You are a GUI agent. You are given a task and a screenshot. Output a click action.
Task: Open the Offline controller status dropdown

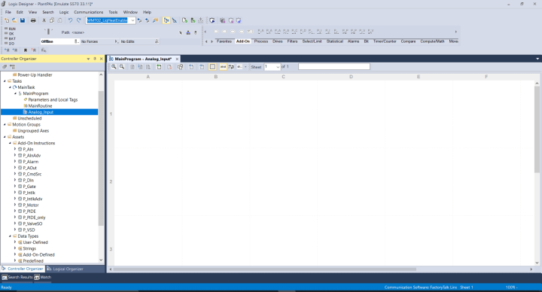tap(77, 41)
